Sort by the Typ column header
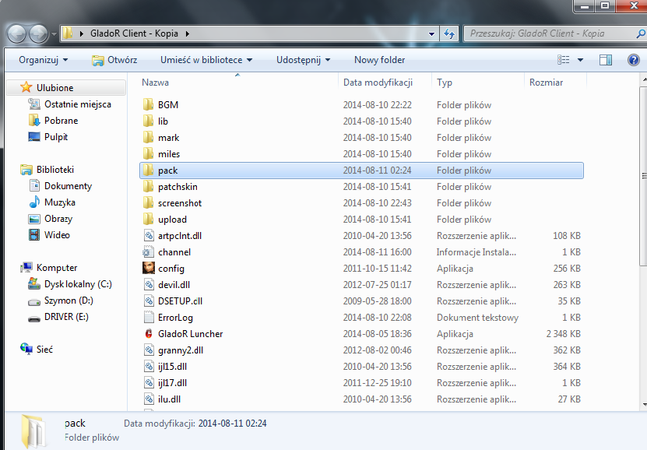The image size is (647, 450). click(x=445, y=83)
